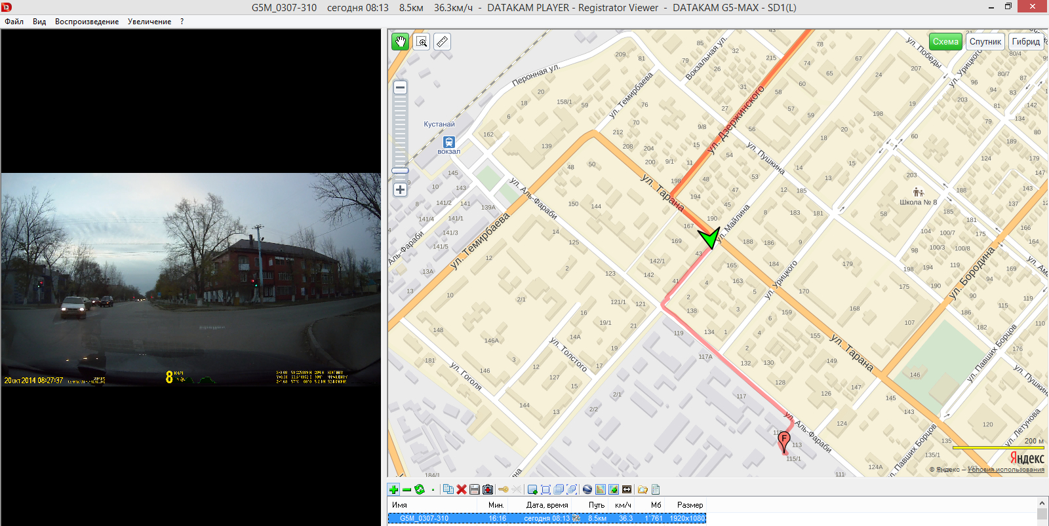Viewport: 1049px width, 526px height.
Task: Click the globe Google Earth icon
Action: click(587, 489)
